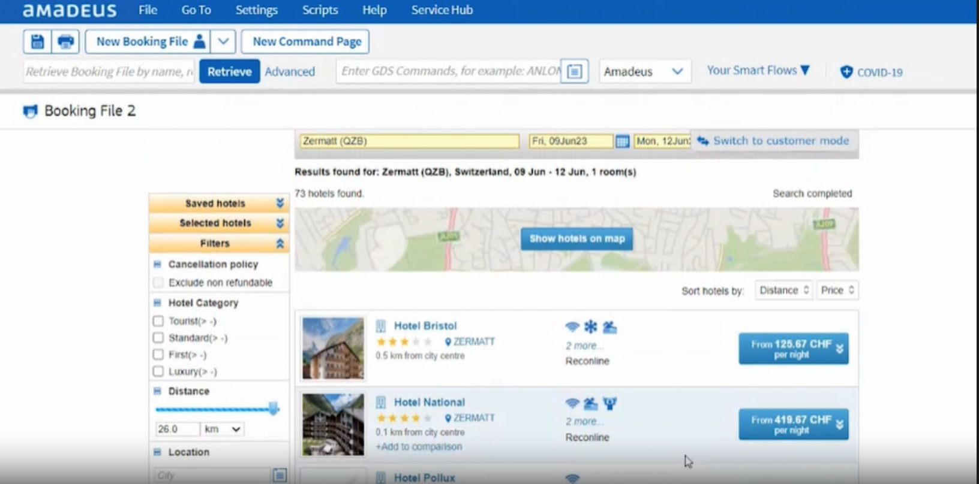This screenshot has width=979, height=484.
Task: Click the Amadeus logo
Action: (70, 10)
